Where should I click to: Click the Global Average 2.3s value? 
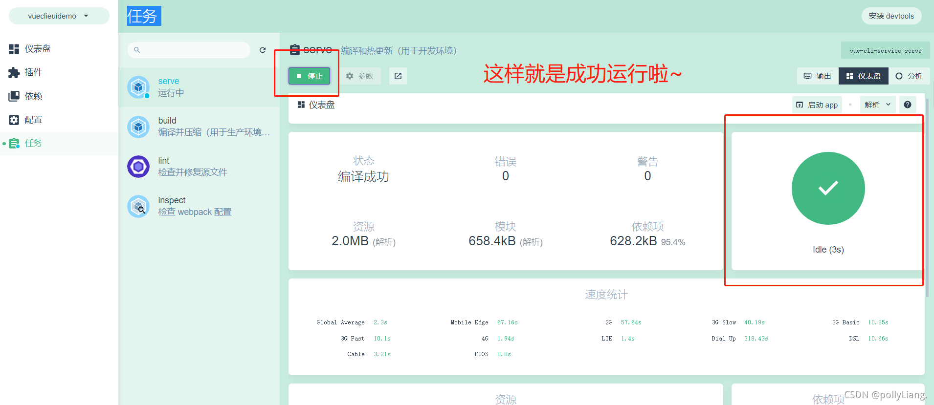pos(380,322)
